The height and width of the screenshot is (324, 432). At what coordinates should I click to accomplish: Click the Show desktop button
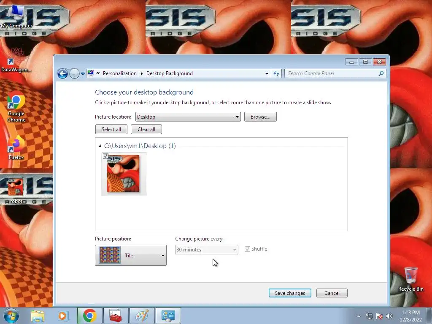coord(429,316)
